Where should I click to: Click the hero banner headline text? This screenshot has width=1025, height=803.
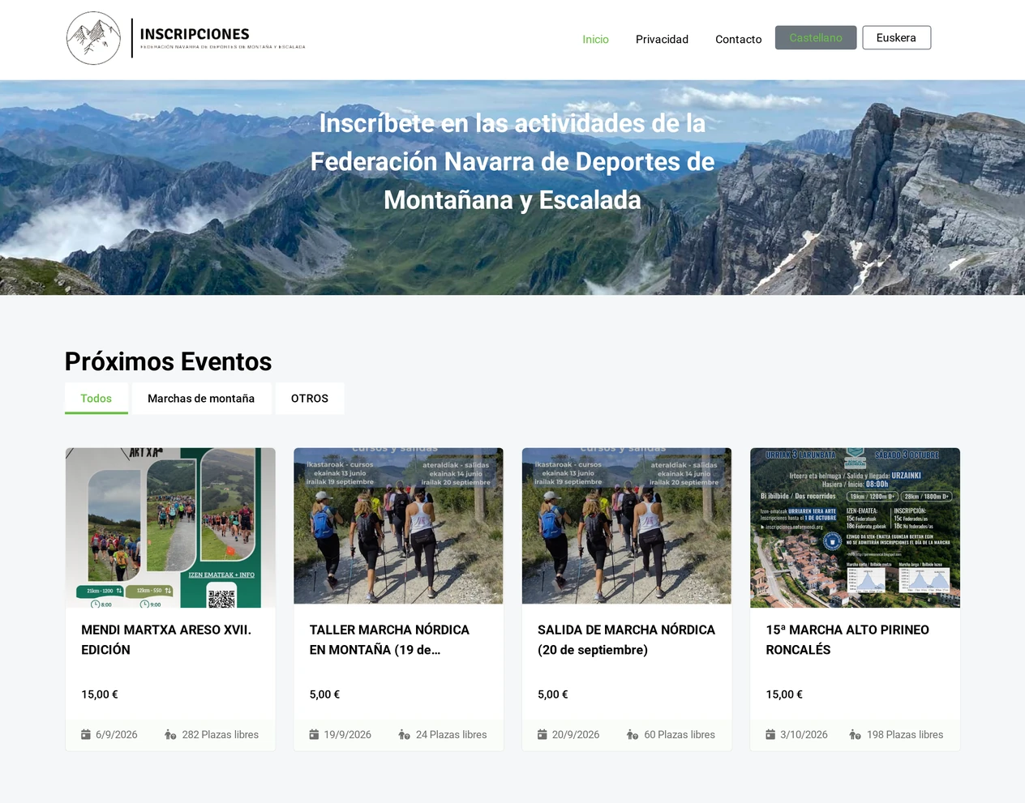click(512, 161)
